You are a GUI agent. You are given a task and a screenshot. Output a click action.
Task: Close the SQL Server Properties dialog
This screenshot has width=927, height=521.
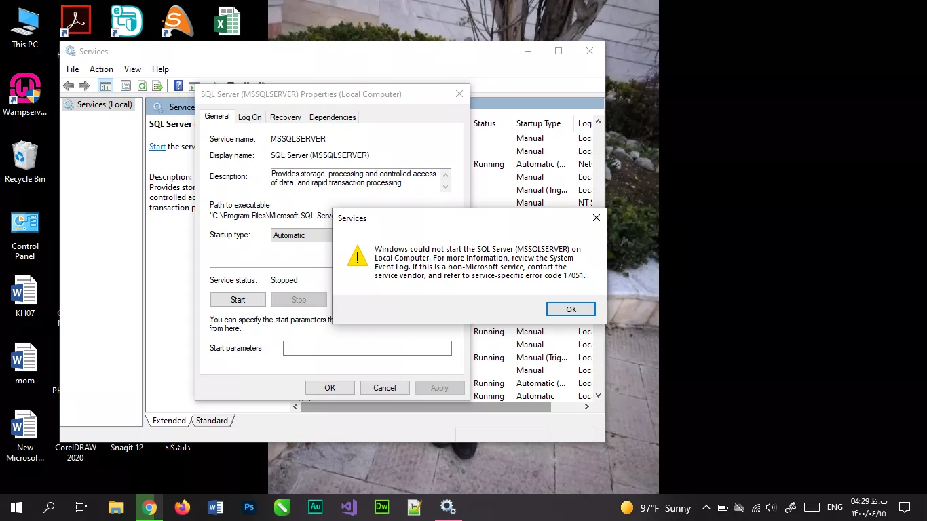[459, 94]
